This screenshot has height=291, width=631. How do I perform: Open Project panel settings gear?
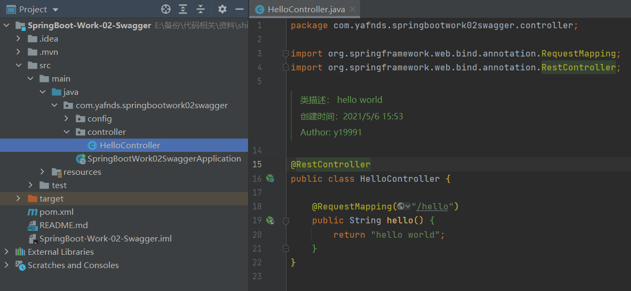(x=222, y=9)
